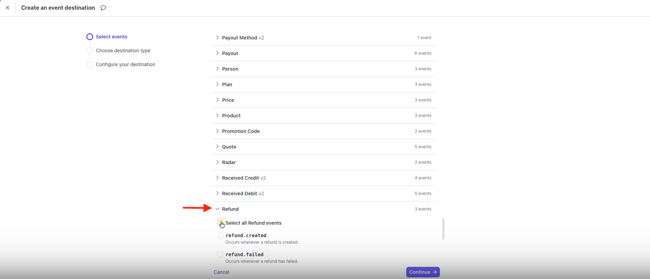Click the Select events step circle
Viewport: 650px width, 279px height.
coord(90,37)
